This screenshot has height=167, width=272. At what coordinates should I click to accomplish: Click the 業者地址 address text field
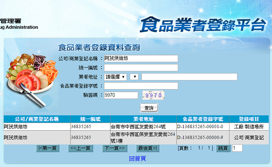click(189, 77)
